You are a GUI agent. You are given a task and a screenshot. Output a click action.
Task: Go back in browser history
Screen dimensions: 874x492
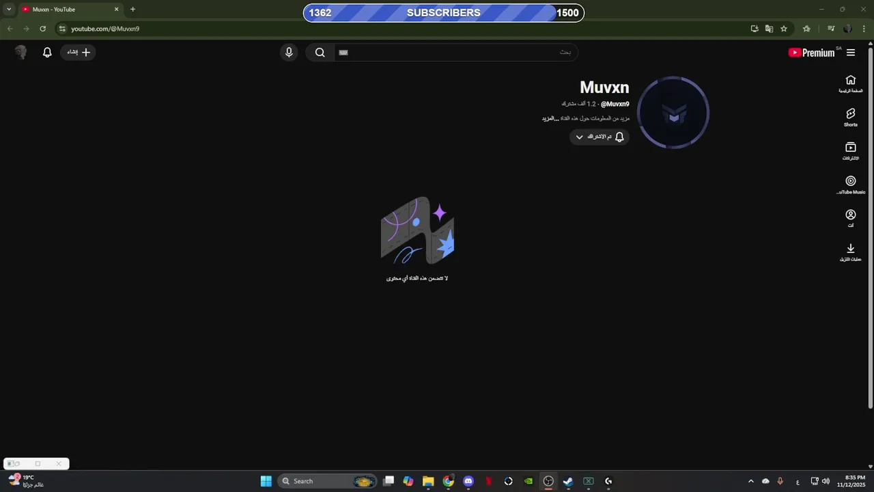coord(10,29)
